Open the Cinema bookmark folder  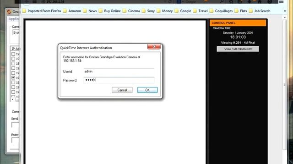click(x=131, y=11)
